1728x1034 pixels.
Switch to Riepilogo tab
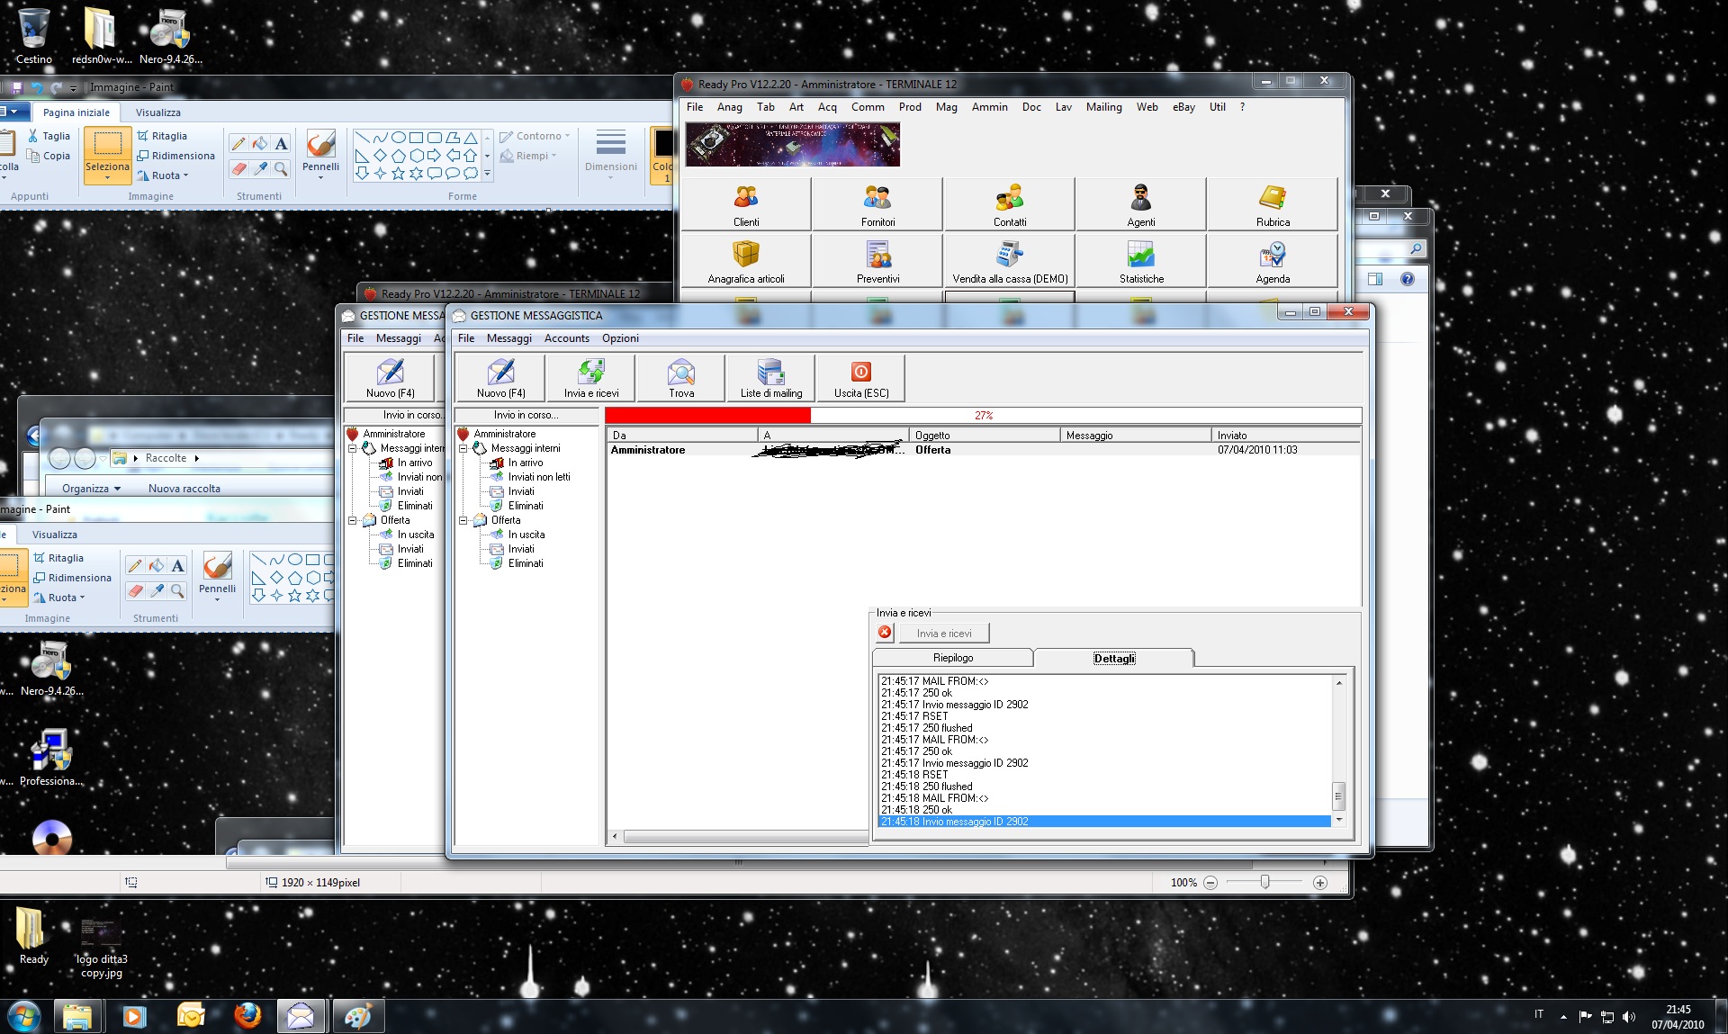click(953, 658)
